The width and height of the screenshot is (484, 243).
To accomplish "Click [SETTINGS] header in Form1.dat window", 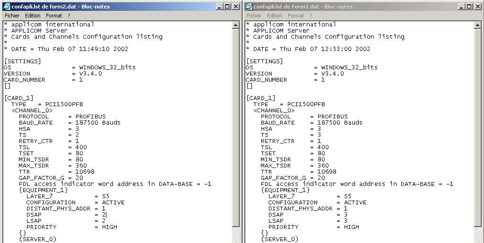I will (264, 61).
